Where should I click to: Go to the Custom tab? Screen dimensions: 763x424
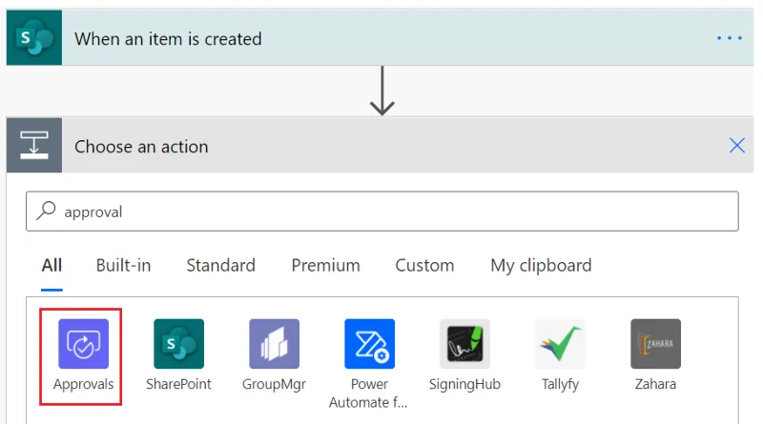(424, 266)
